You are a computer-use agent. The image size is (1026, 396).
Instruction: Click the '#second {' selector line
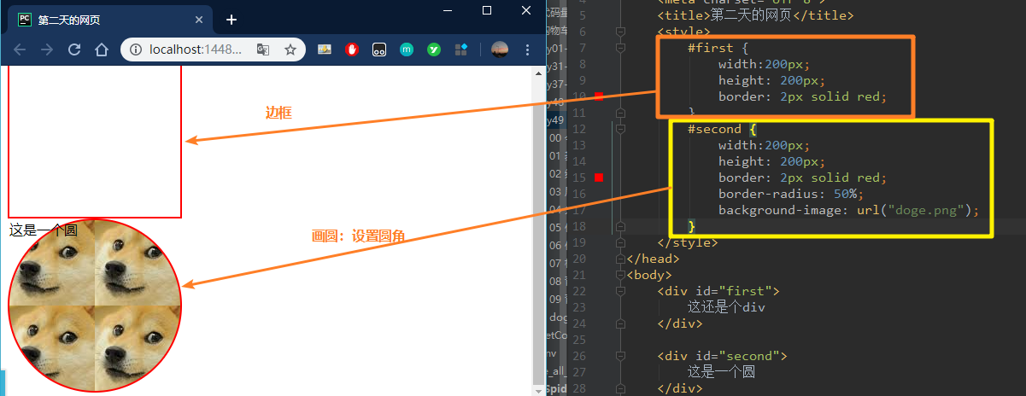tap(722, 129)
